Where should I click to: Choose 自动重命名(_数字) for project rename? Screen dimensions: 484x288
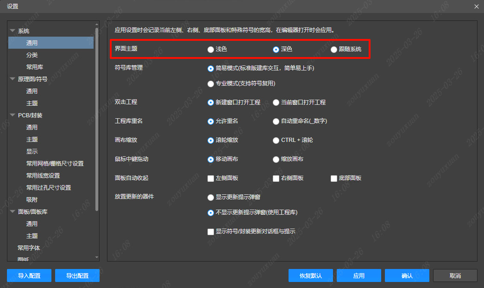[276, 121]
